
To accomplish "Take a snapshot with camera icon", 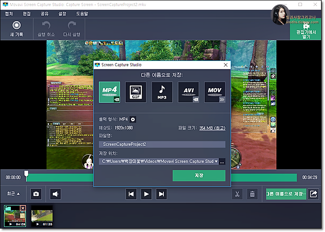I will (36, 194).
